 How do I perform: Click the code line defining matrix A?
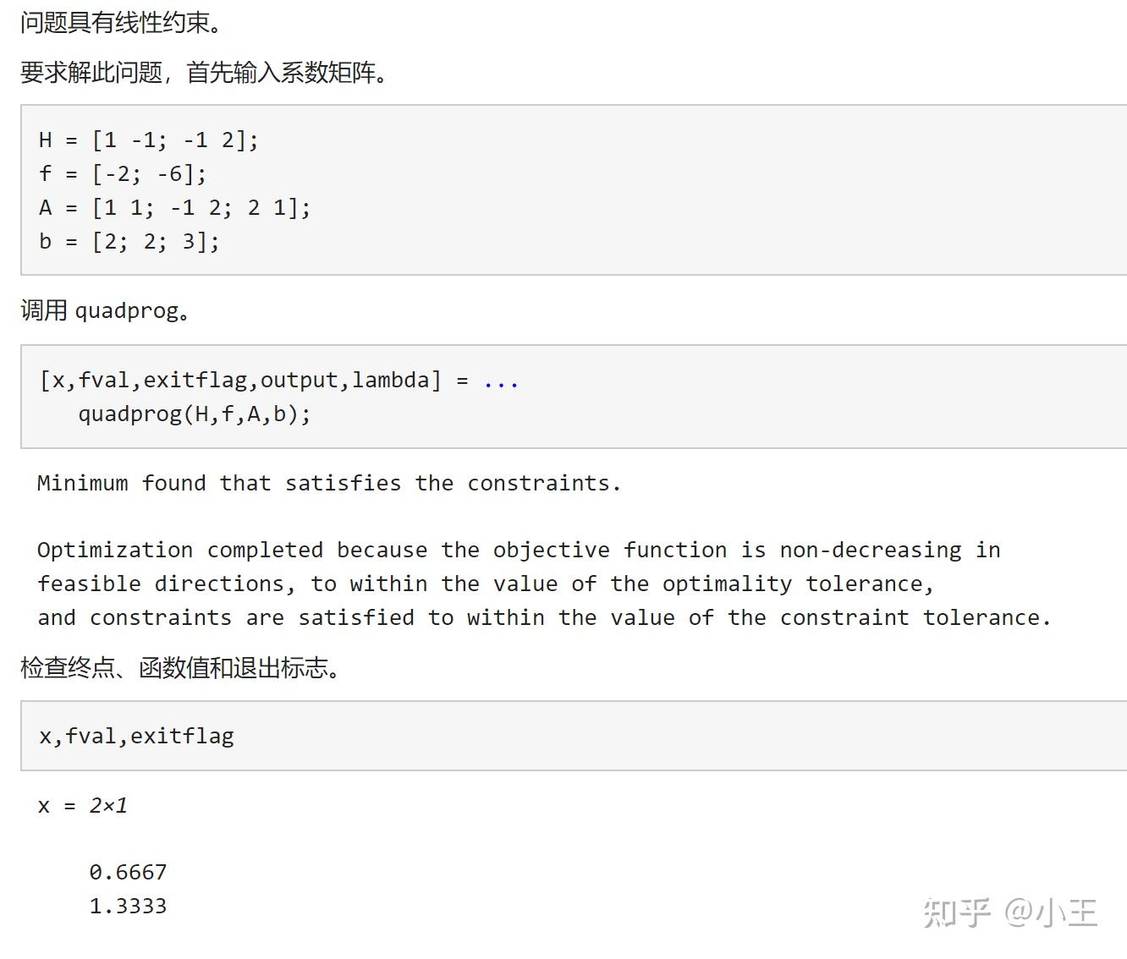tap(174, 207)
